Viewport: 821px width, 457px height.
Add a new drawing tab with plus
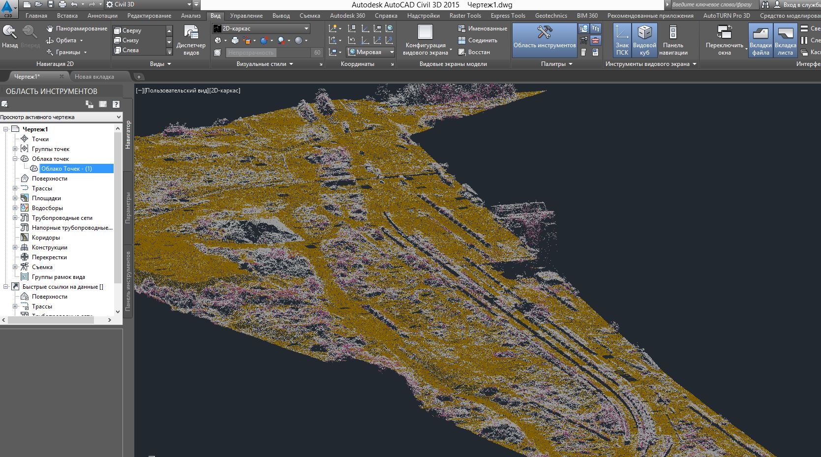(x=139, y=77)
